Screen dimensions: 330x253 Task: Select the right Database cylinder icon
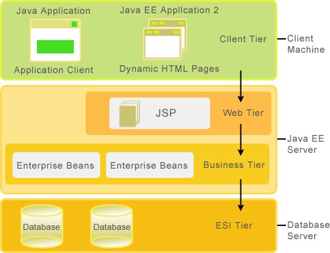tap(112, 226)
